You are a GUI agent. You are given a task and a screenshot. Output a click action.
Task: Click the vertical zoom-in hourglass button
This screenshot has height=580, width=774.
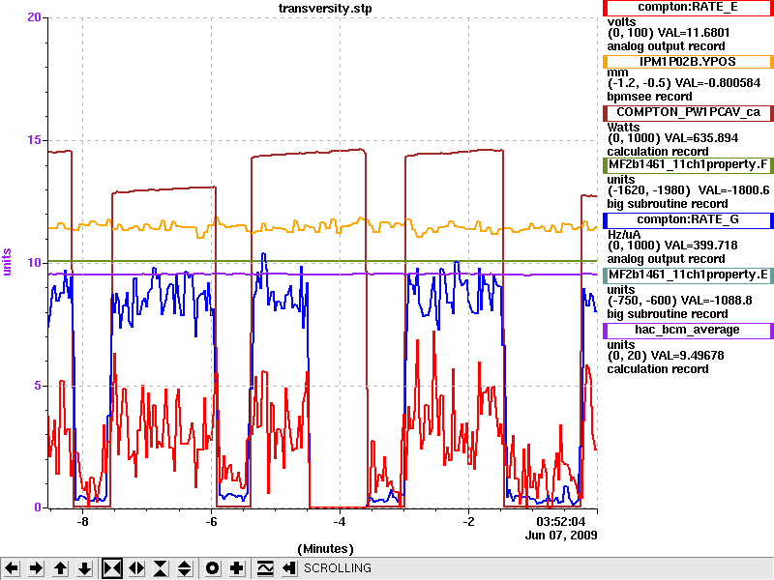(x=161, y=568)
